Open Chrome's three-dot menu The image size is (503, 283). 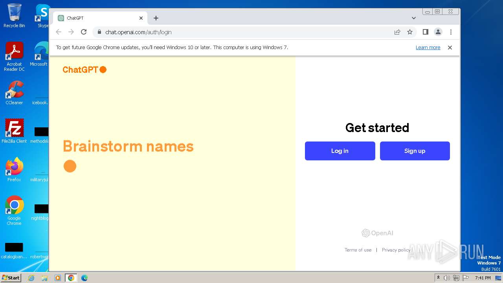[x=451, y=32]
